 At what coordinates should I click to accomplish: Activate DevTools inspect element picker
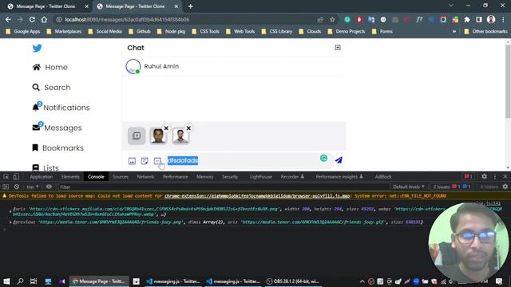(6, 177)
